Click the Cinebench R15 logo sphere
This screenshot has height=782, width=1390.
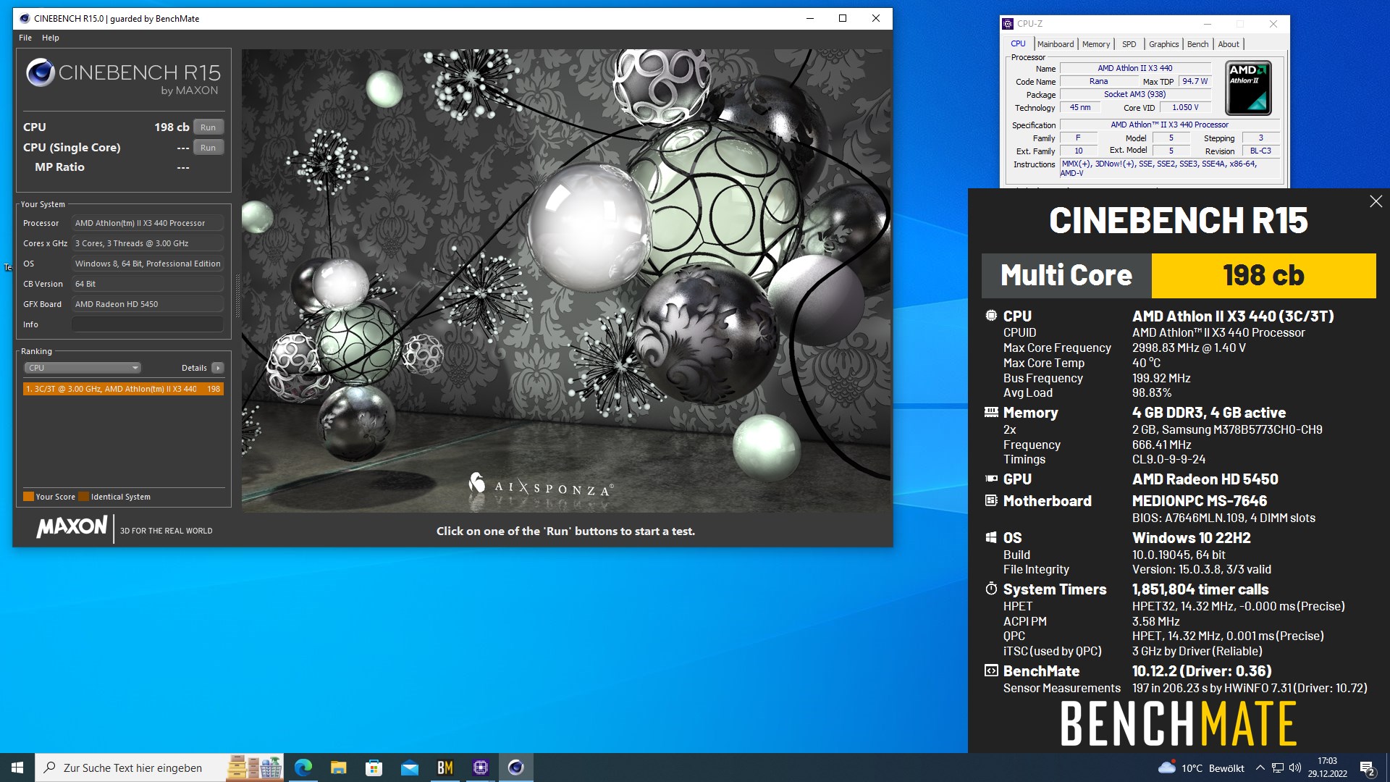pos(41,73)
